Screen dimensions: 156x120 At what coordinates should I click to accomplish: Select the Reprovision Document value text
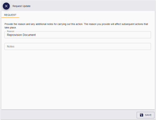(x=21, y=35)
